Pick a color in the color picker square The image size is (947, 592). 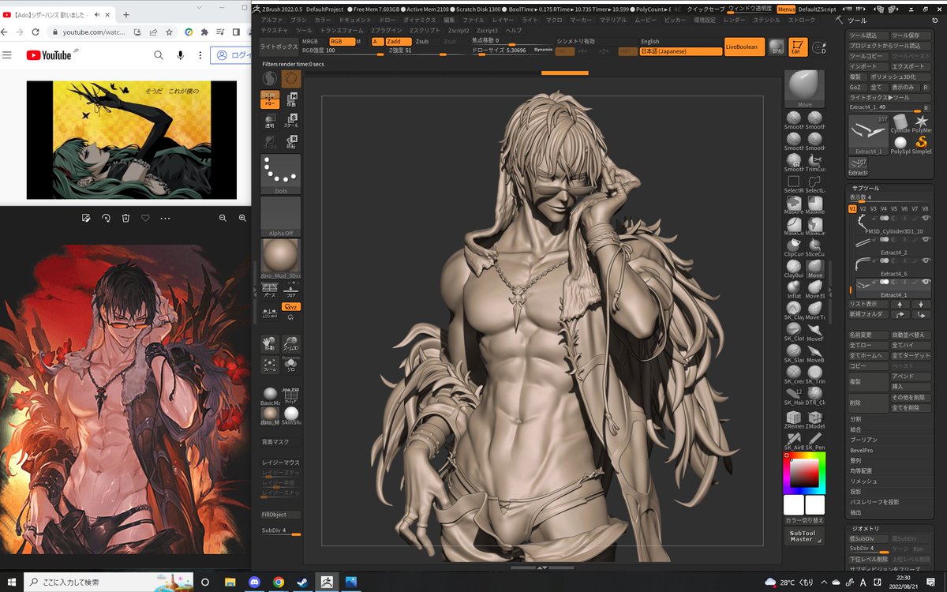tap(805, 473)
